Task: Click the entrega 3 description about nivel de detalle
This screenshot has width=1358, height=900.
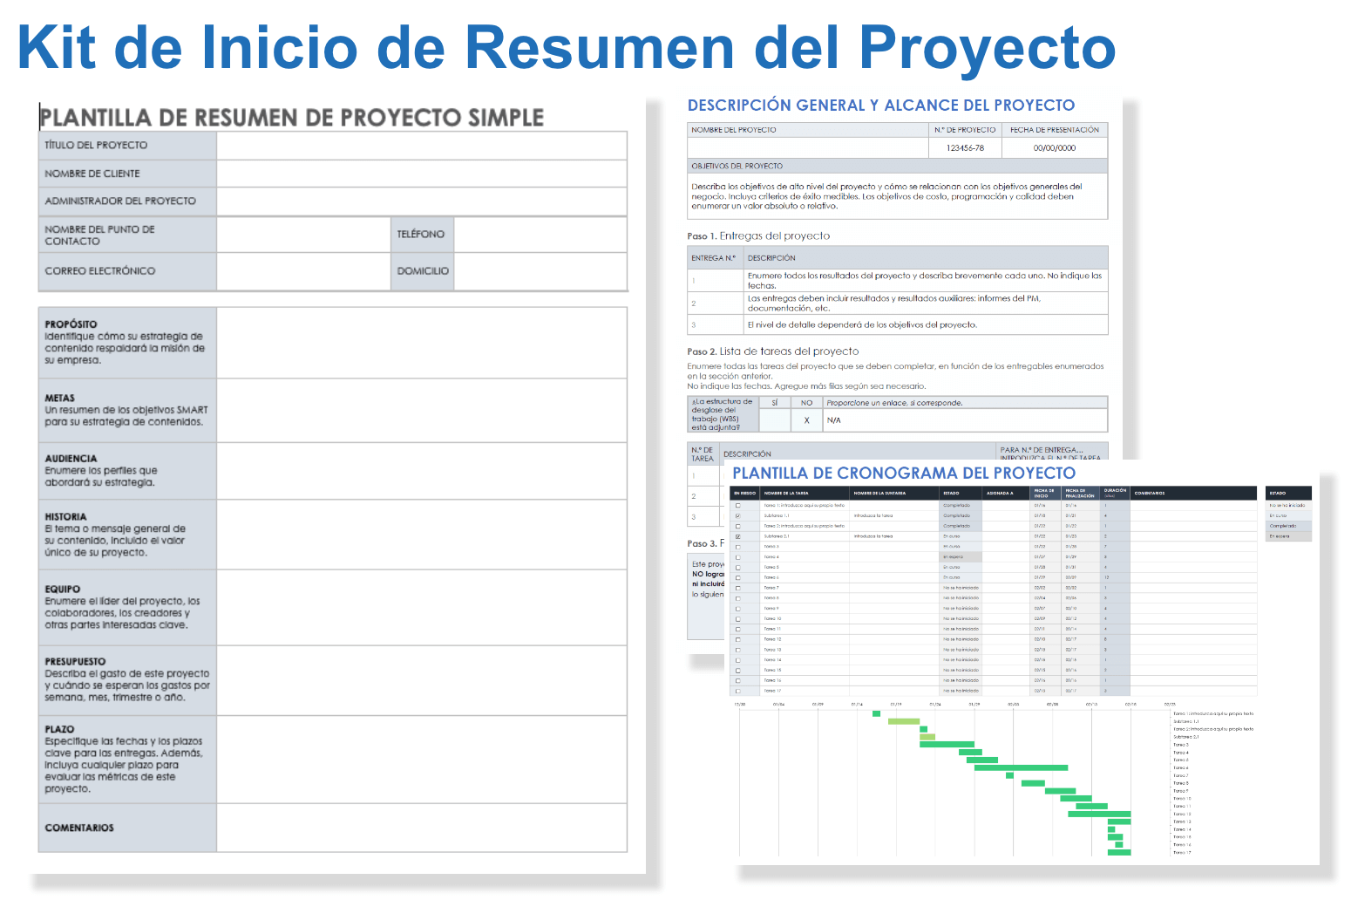Action: click(x=862, y=325)
